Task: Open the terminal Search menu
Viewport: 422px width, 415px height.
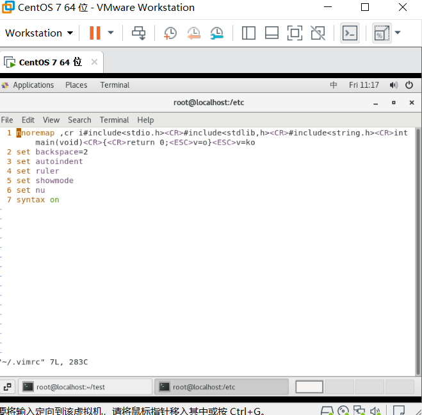Action: tap(79, 120)
